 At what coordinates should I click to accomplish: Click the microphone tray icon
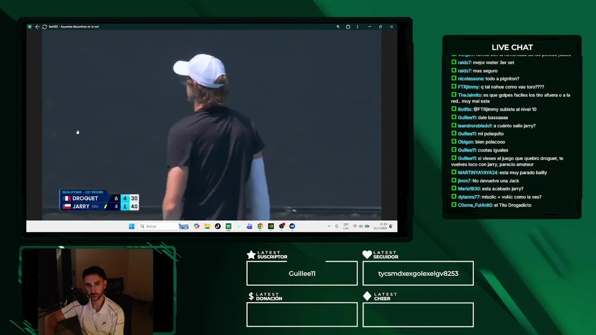pyautogui.click(x=337, y=226)
